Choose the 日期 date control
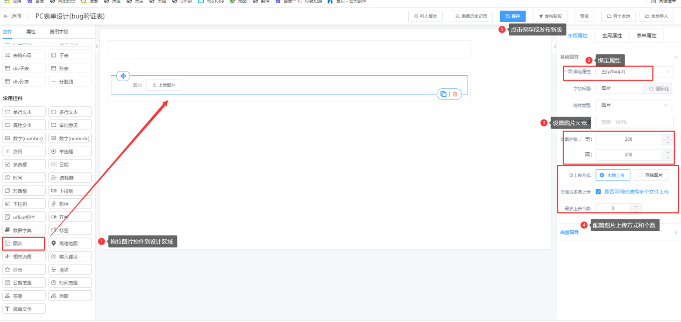 pos(70,164)
